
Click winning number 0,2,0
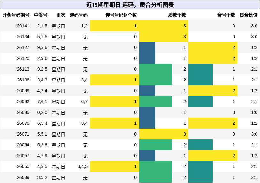pyautogui.click(x=42, y=112)
